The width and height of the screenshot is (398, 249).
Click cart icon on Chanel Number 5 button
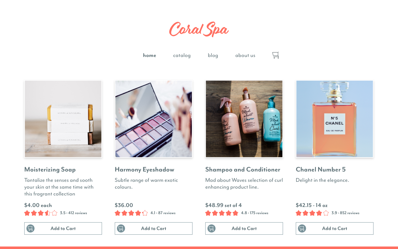[302, 228]
